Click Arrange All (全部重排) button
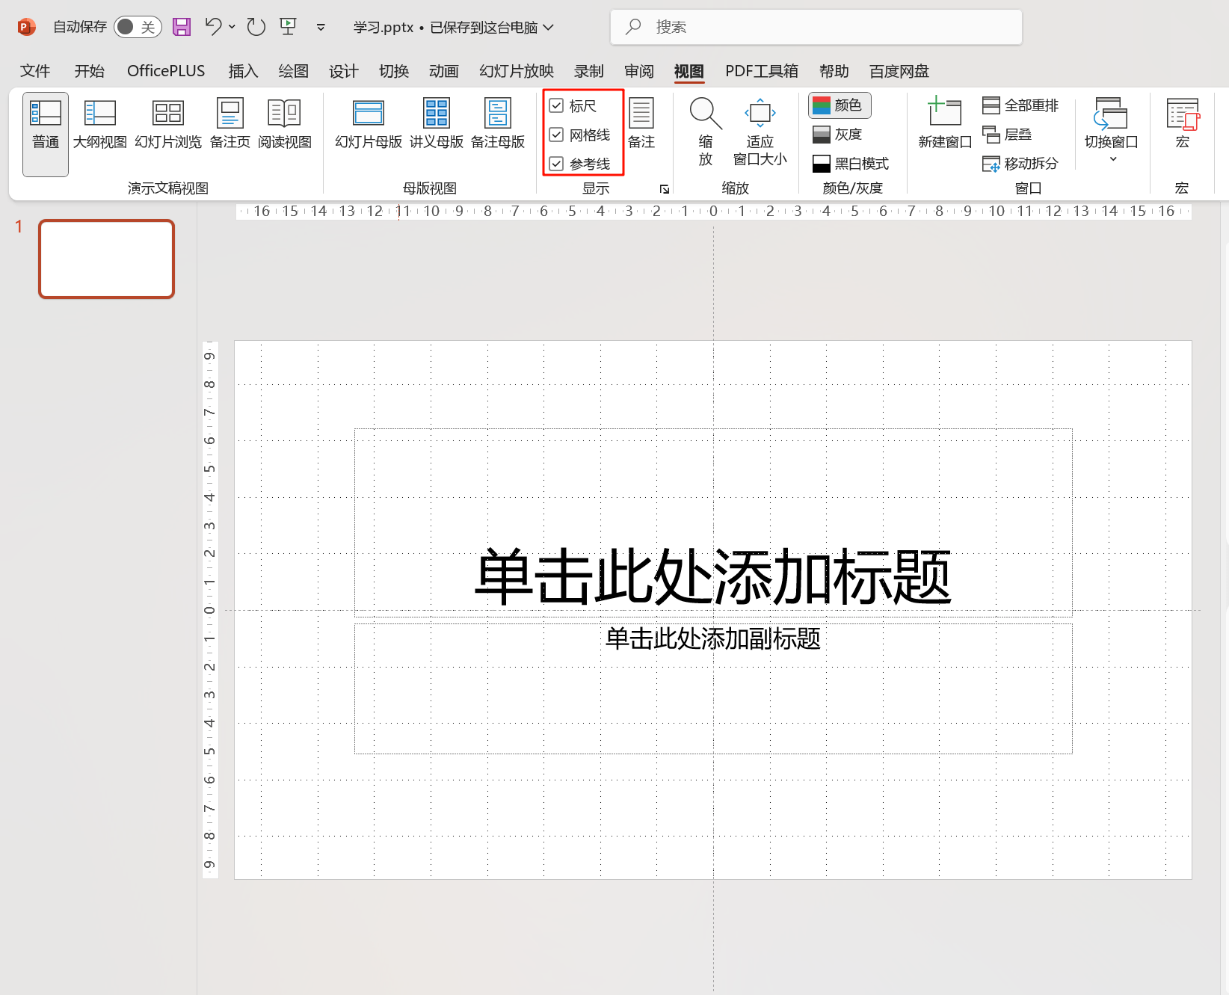This screenshot has height=995, width=1229. 1020,105
